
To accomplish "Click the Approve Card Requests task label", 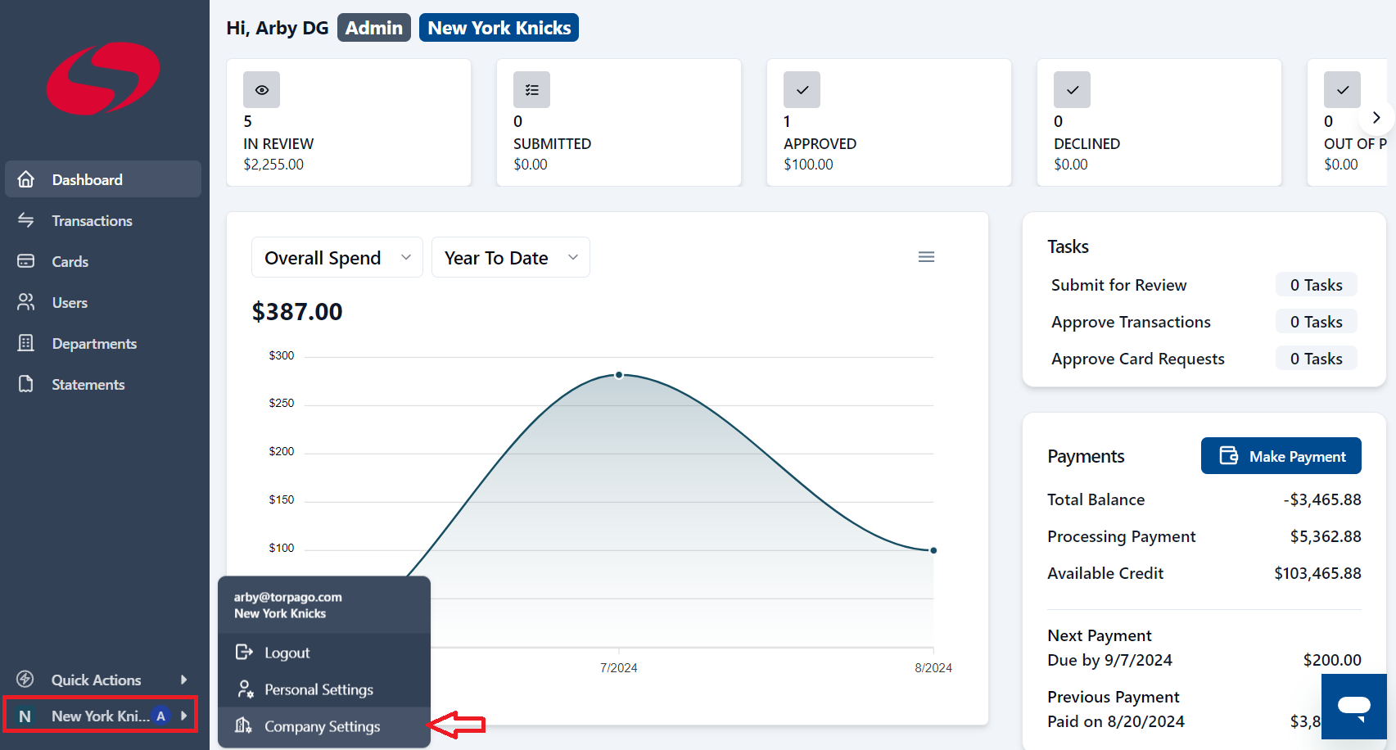I will pos(1138,359).
